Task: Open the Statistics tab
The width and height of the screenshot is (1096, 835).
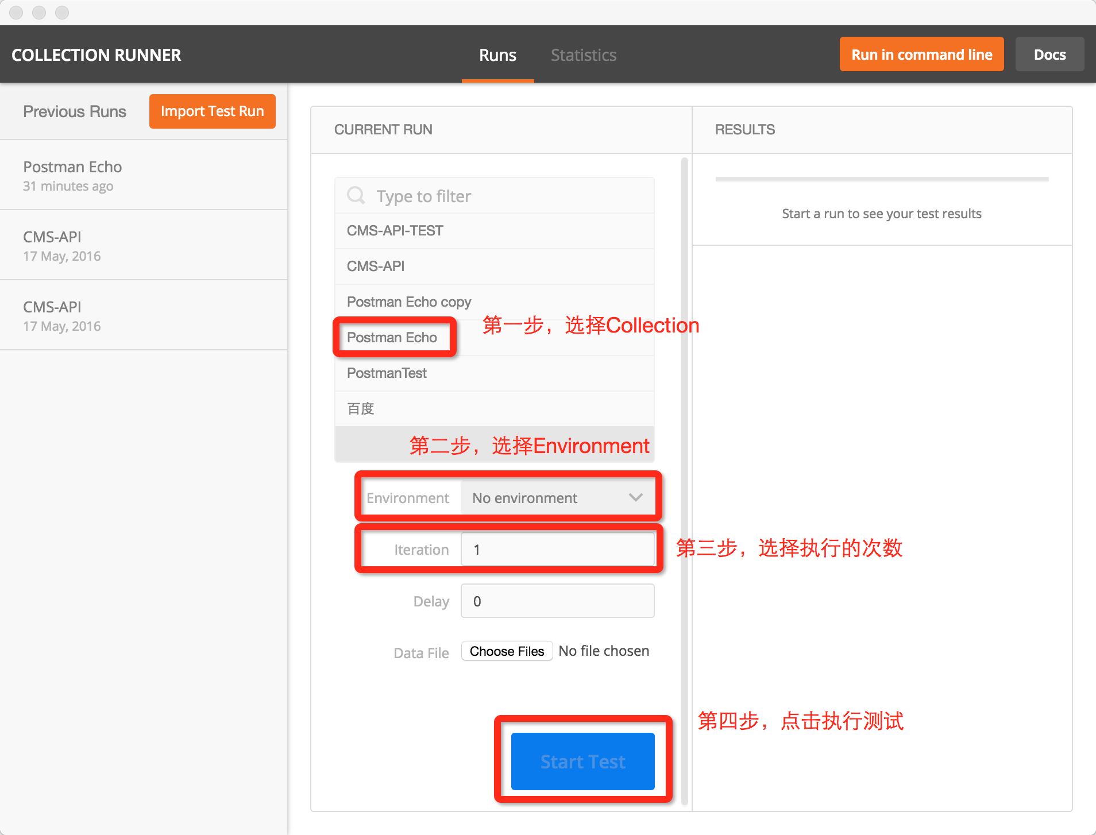Action: (584, 55)
